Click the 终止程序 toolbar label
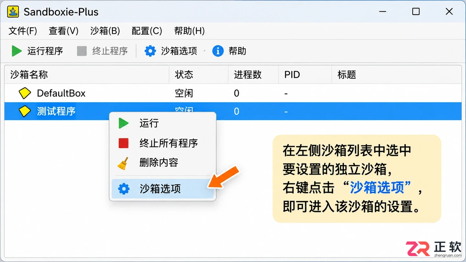Image resolution: width=466 pixels, height=262 pixels. pyautogui.click(x=110, y=51)
